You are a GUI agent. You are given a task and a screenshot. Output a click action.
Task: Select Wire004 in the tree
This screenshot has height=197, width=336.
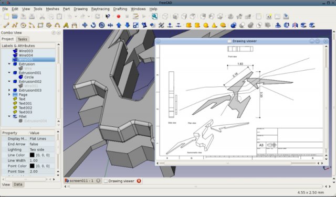(x=26, y=55)
